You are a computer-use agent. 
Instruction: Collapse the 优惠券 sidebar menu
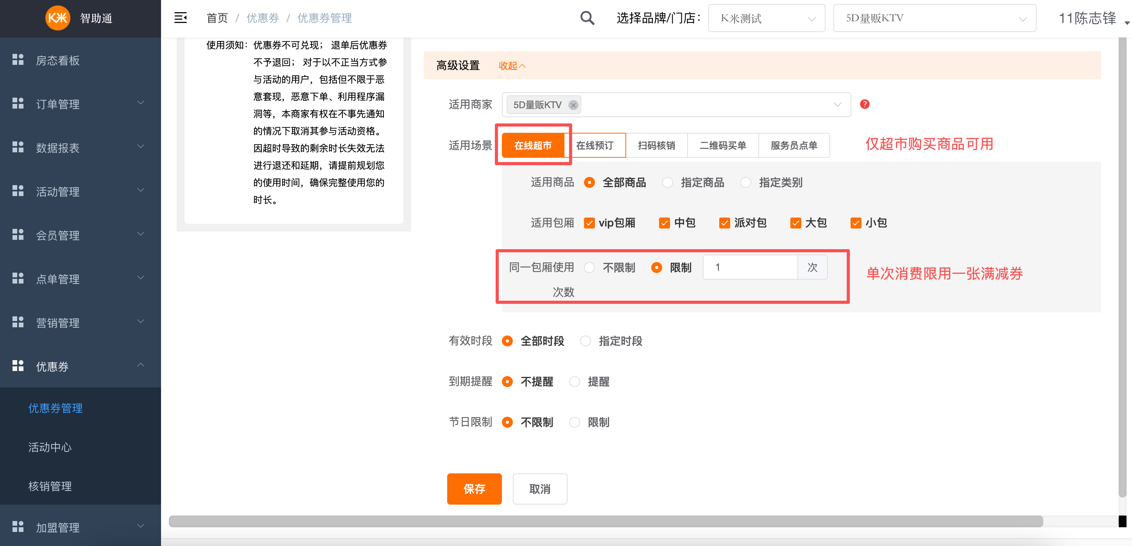click(81, 366)
